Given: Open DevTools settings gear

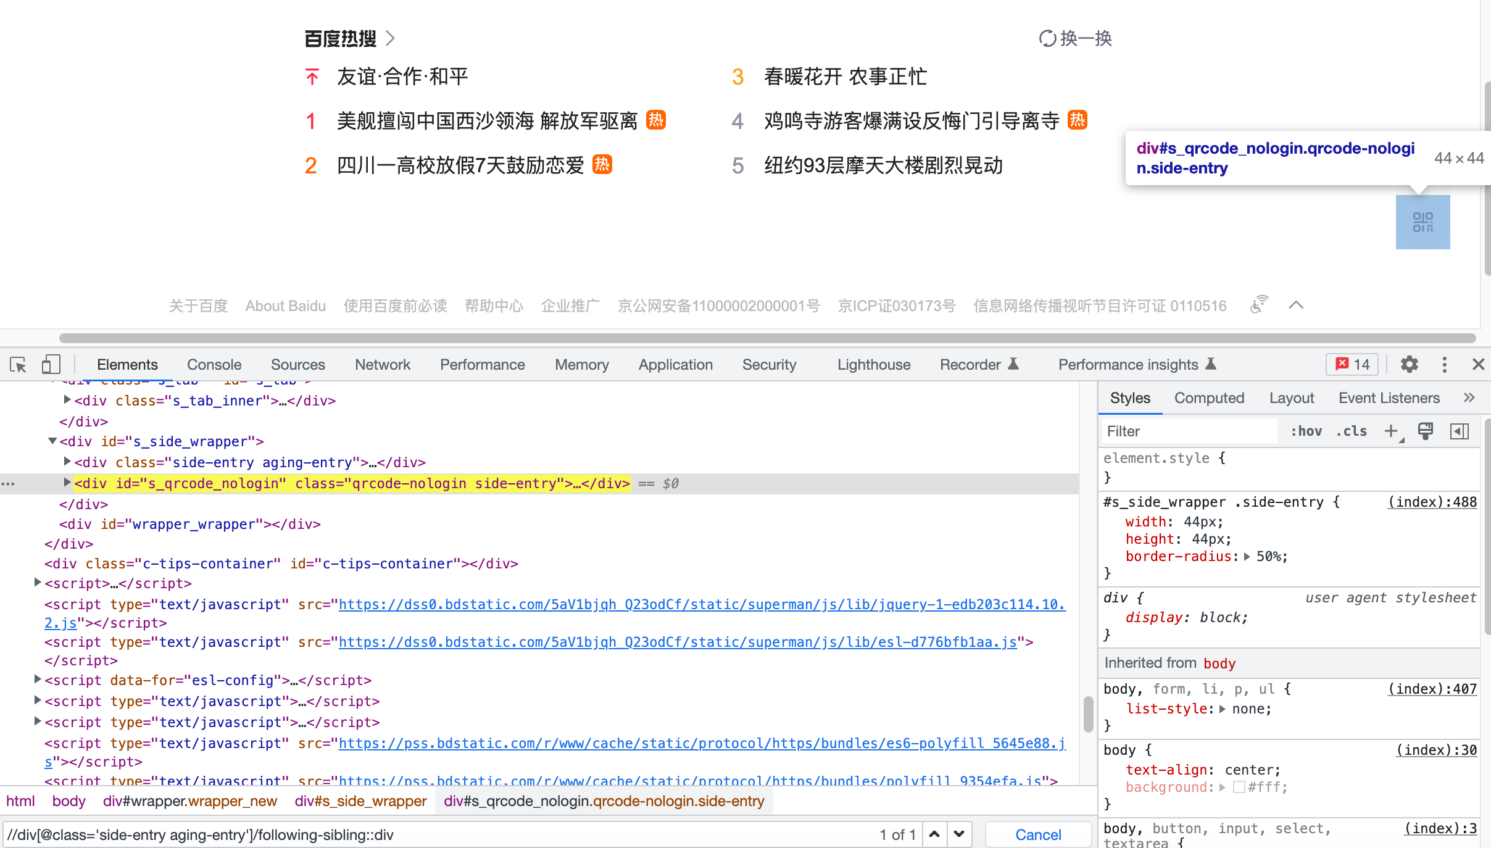Looking at the screenshot, I should pos(1409,365).
